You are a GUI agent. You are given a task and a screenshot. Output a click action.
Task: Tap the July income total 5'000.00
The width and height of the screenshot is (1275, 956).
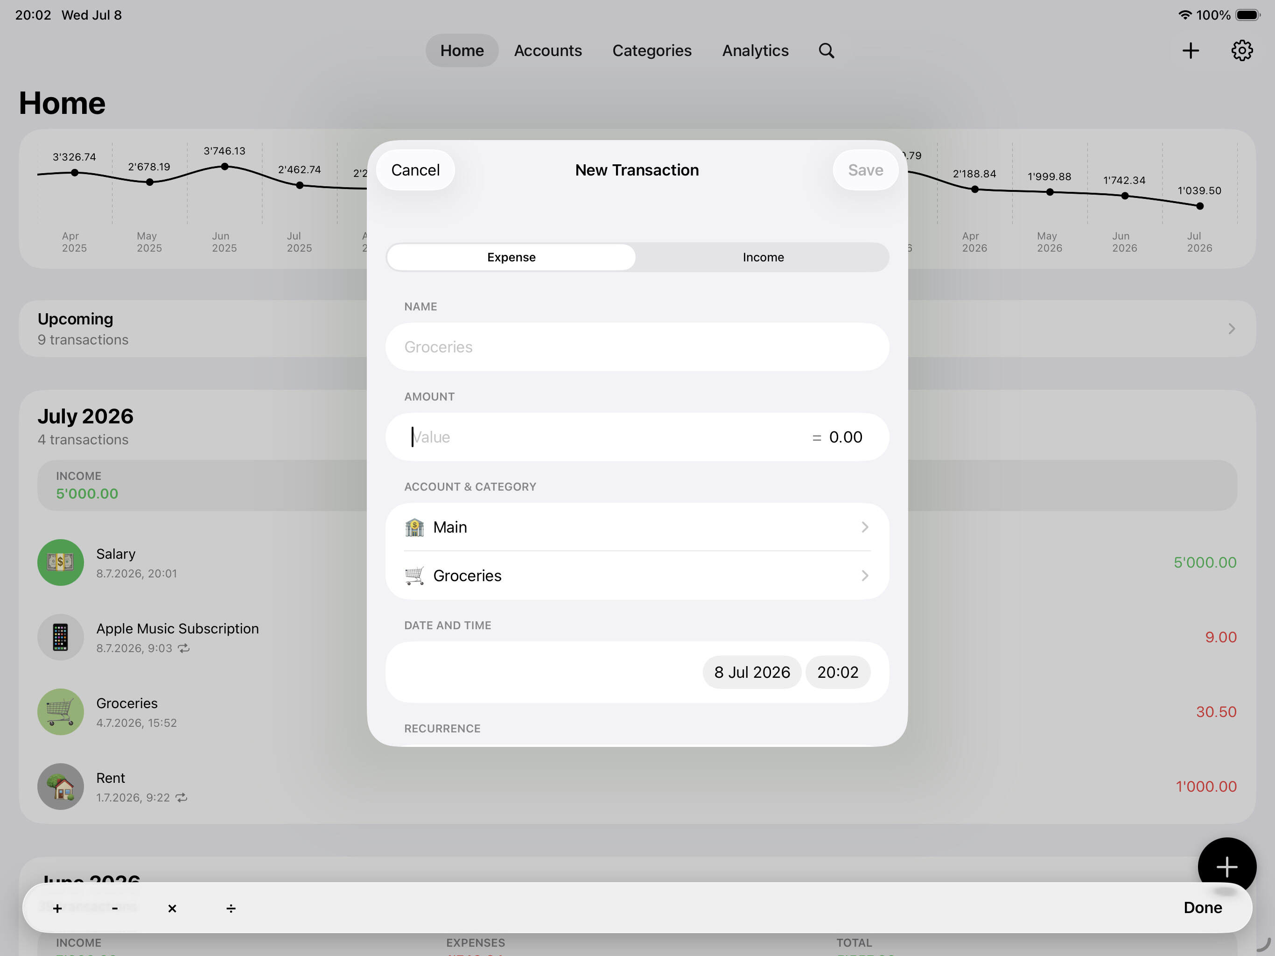pyautogui.click(x=87, y=493)
